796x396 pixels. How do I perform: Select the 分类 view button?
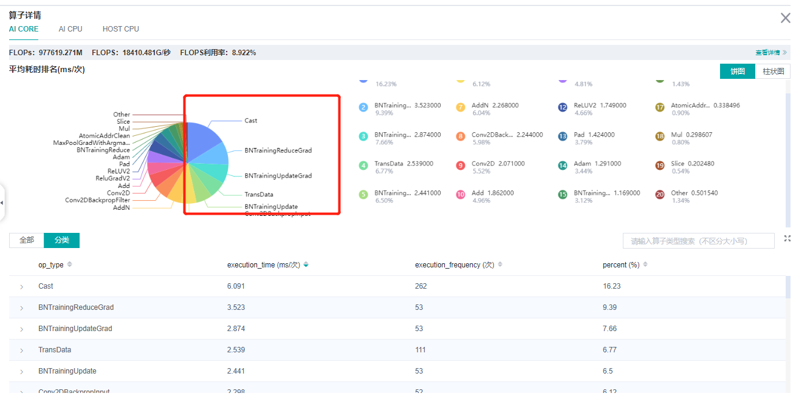pyautogui.click(x=61, y=240)
